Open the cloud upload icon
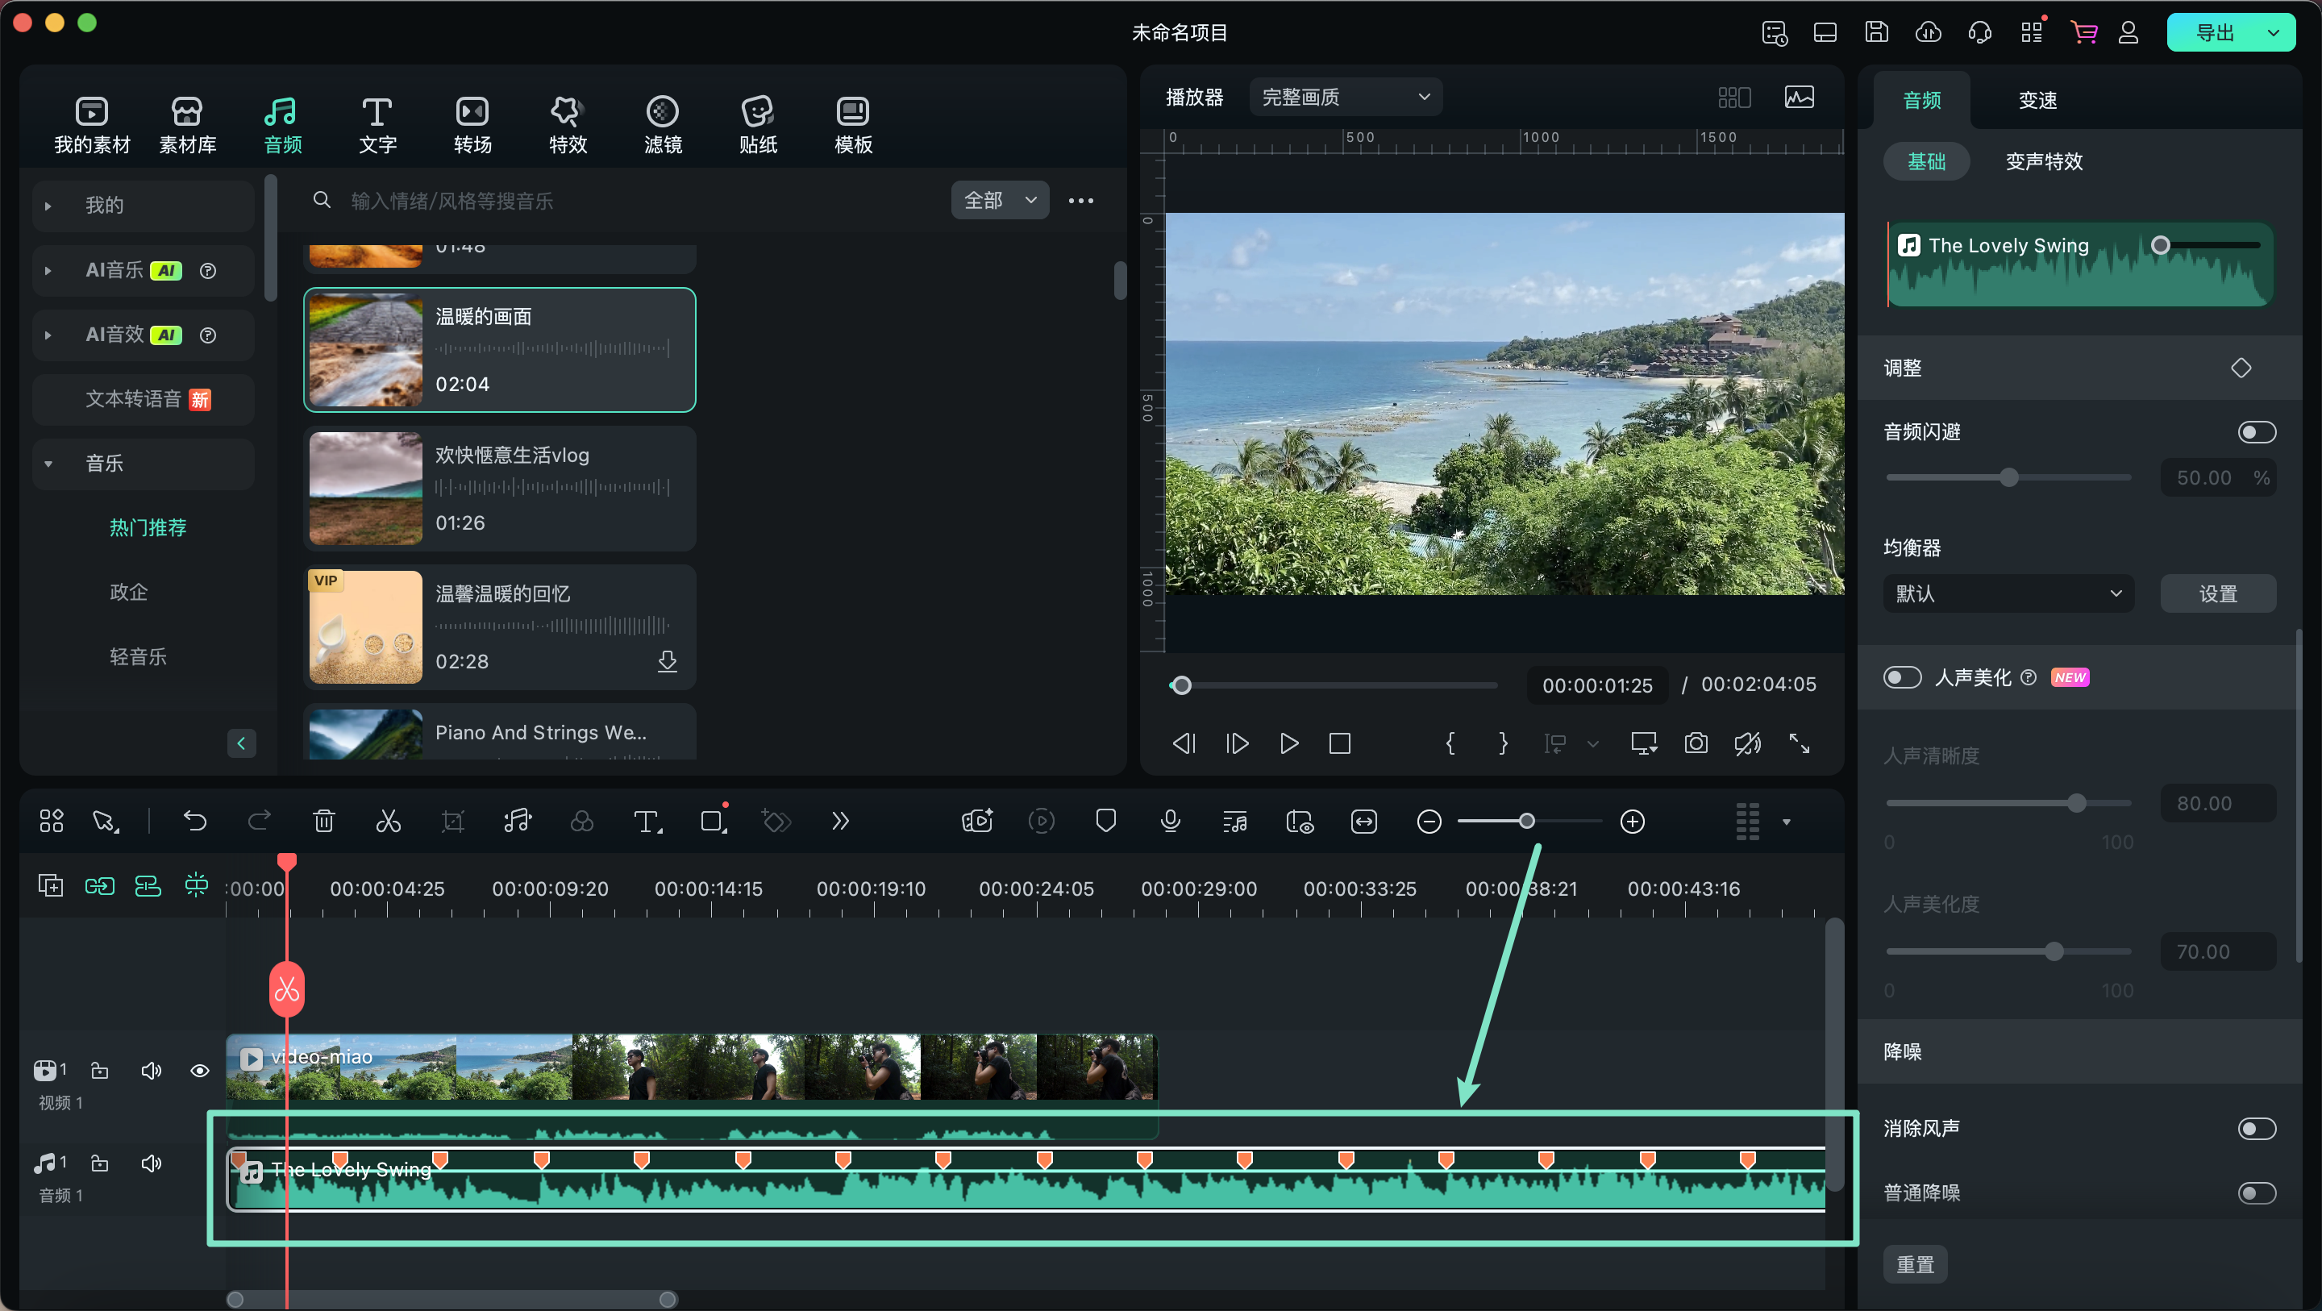This screenshot has width=2322, height=1311. (x=1928, y=32)
